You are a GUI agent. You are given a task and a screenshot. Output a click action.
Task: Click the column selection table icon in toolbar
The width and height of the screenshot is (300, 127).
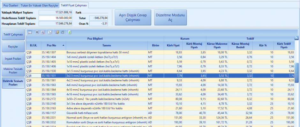[x=43, y=32]
